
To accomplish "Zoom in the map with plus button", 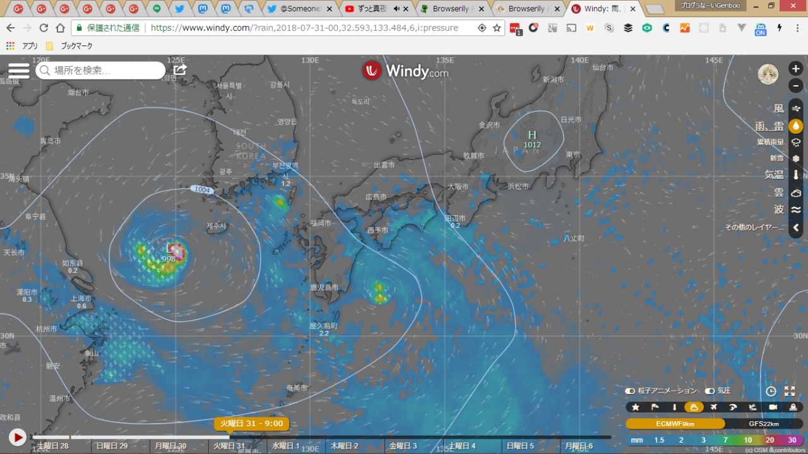I will pos(796,69).
